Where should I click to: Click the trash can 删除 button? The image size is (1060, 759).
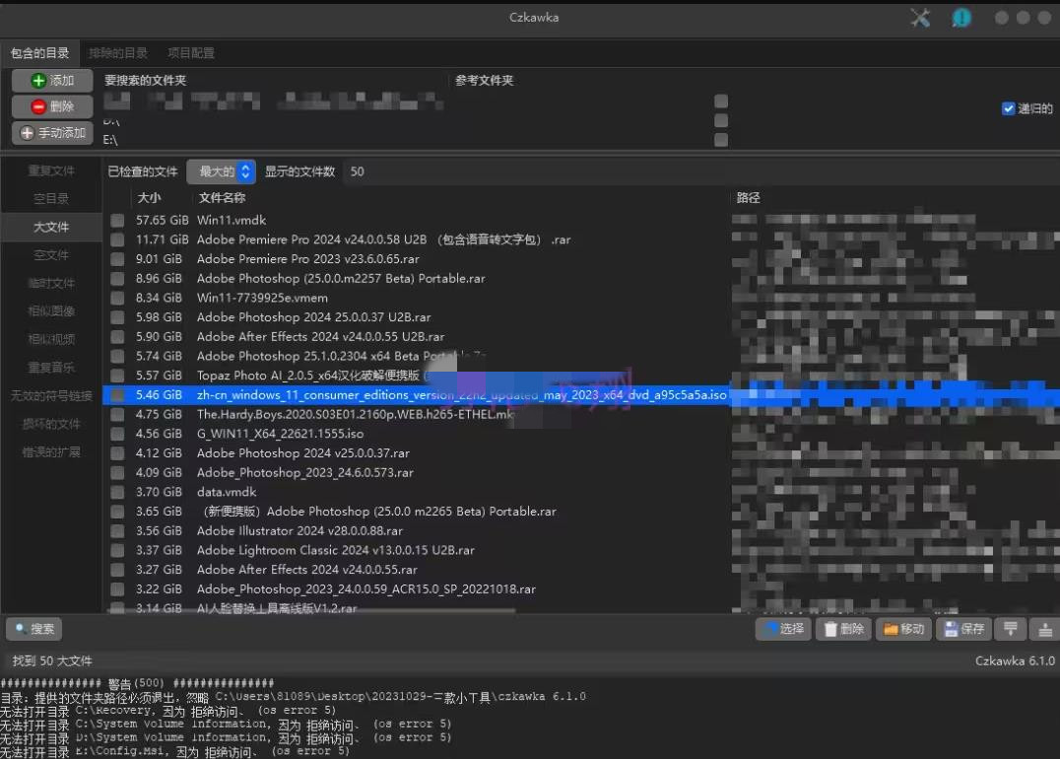[x=843, y=629]
